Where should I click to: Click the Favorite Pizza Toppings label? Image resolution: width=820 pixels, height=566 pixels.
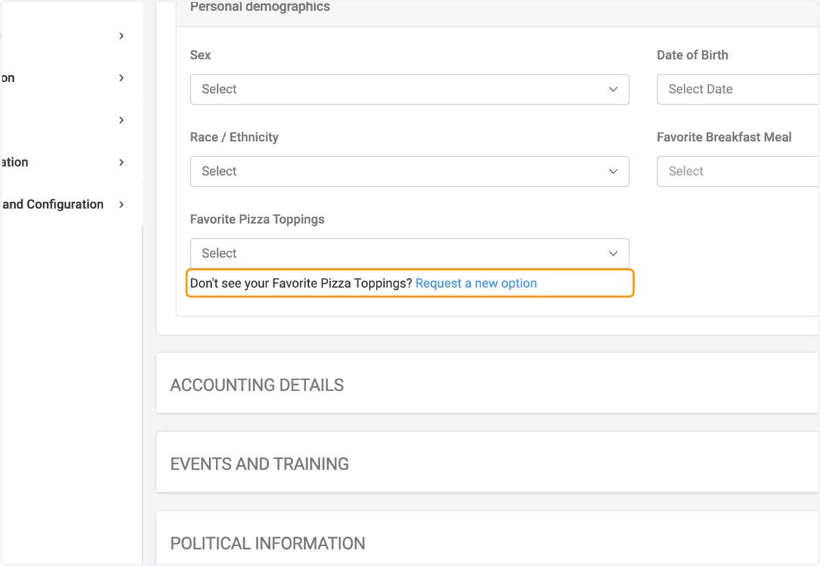257,219
